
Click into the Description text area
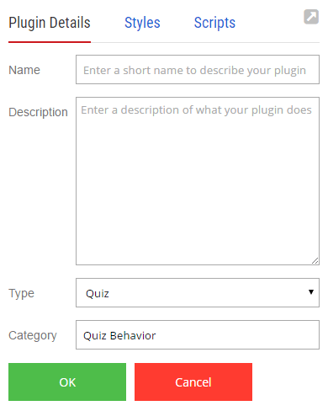pos(198,181)
